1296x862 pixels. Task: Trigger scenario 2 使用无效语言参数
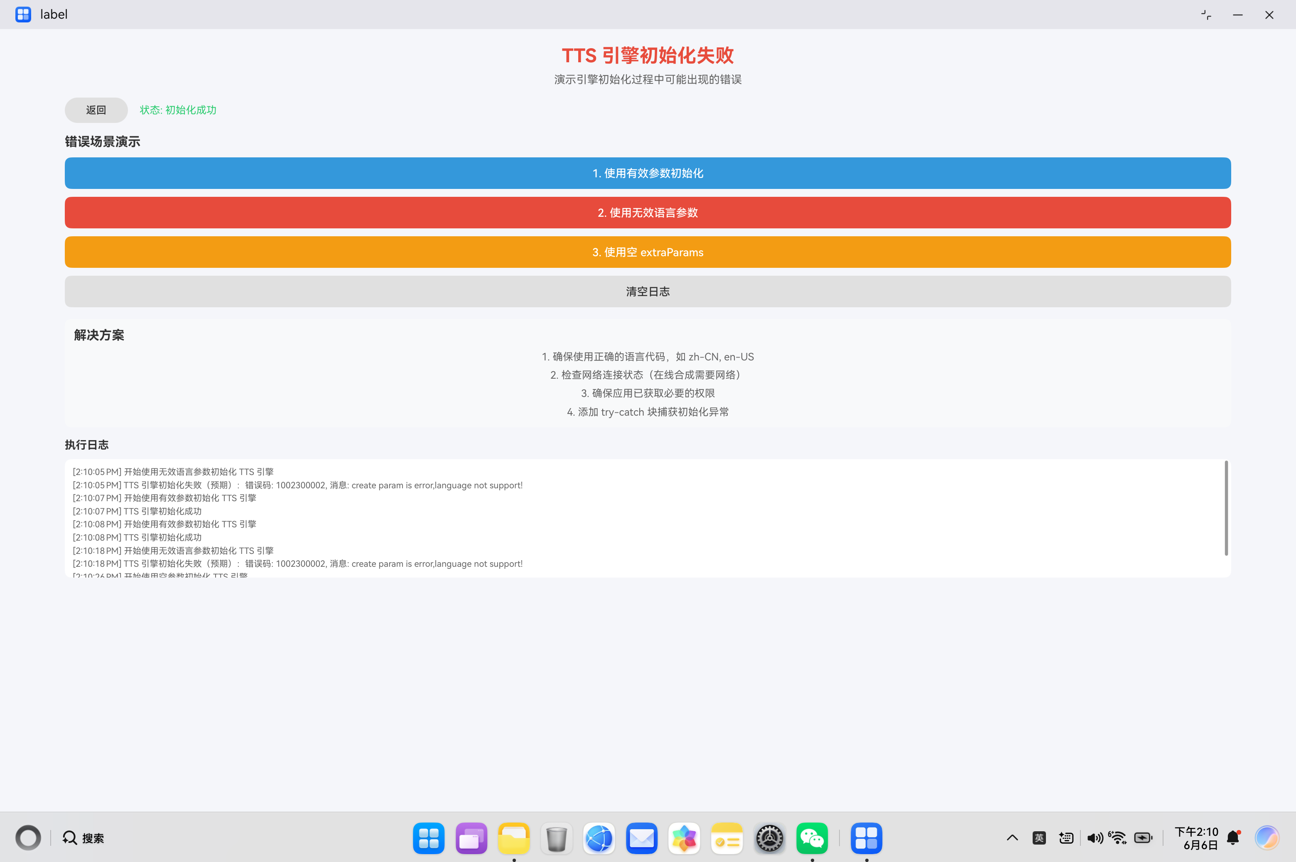tap(648, 213)
